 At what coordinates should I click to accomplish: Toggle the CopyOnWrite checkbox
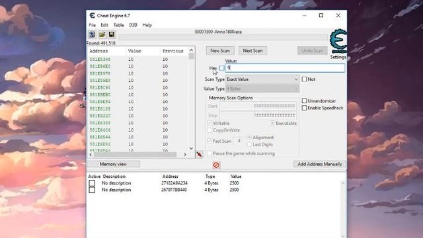point(210,130)
